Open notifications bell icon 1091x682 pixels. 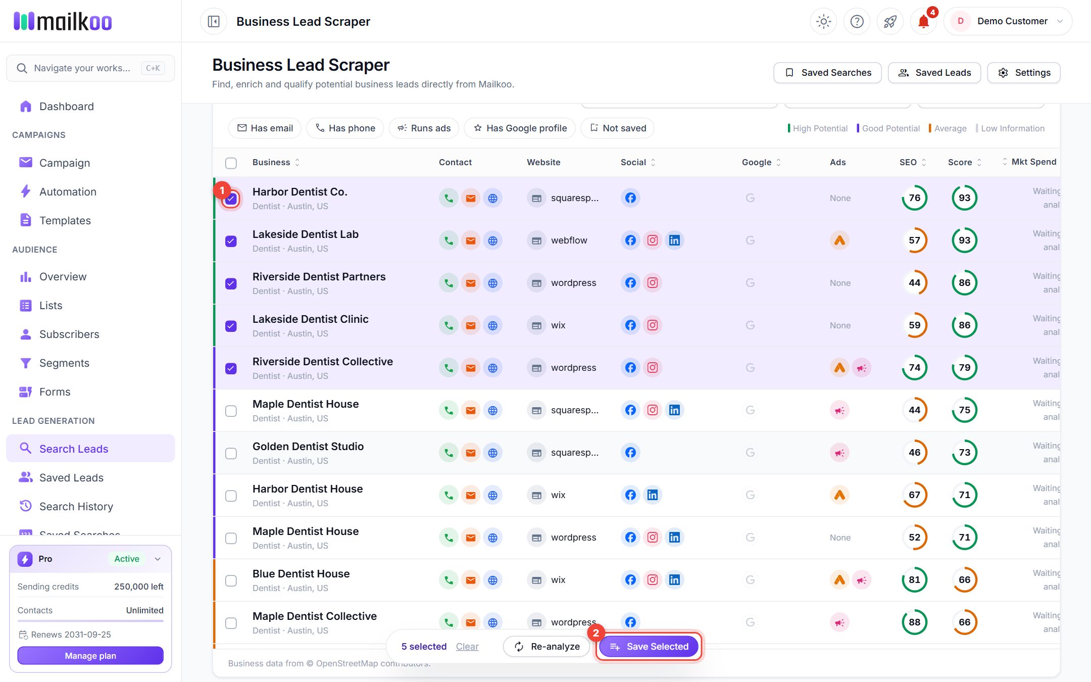(923, 21)
